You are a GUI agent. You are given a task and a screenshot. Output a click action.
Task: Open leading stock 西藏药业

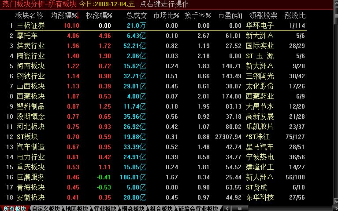pos(260,96)
